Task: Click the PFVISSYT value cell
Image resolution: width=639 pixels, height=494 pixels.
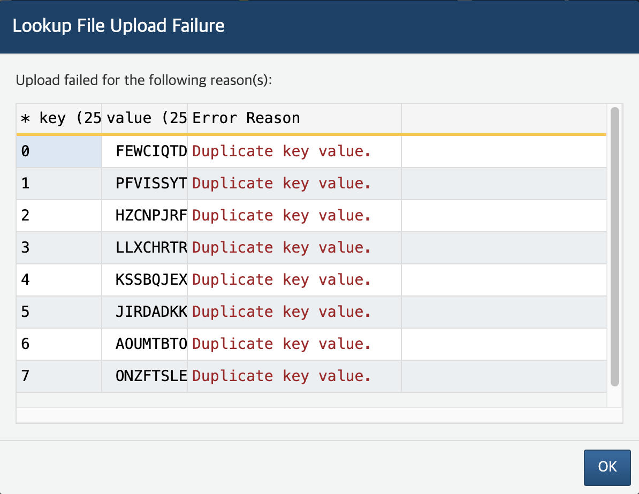Action: click(x=144, y=184)
